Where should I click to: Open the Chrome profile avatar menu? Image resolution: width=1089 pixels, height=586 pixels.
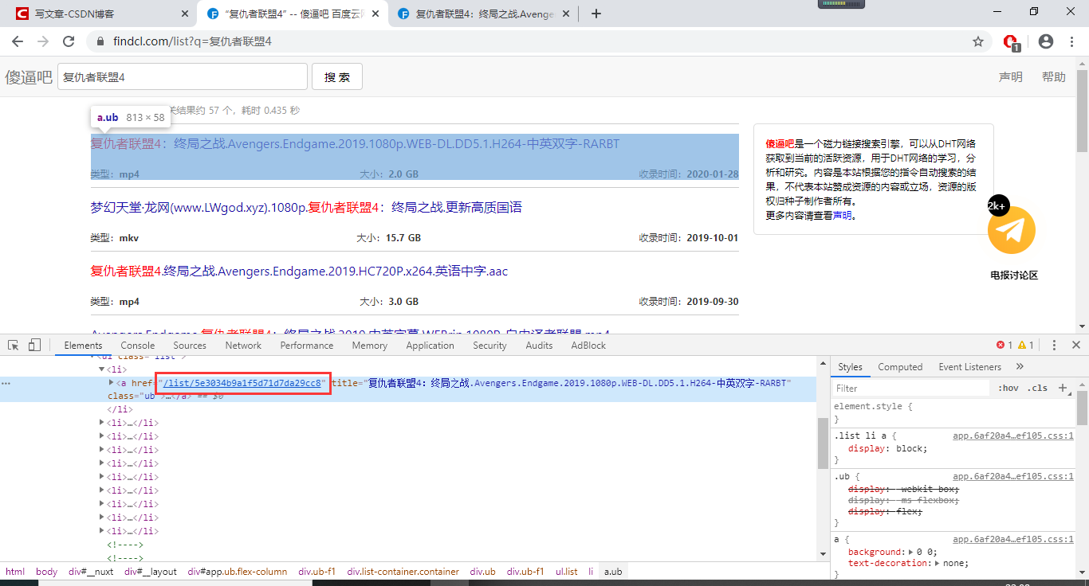1046,41
